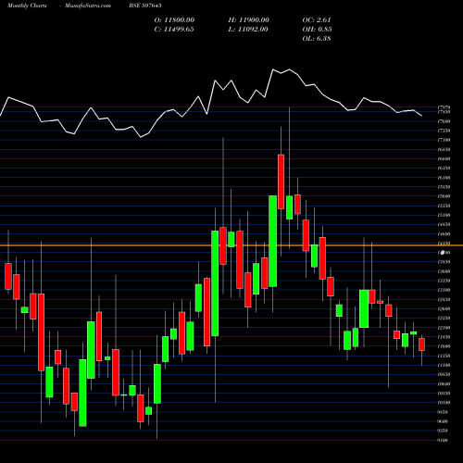The width and height of the screenshot is (463, 463).
Task: Click the 'MunafaSutra.com' site label
Action: (x=88, y=6)
